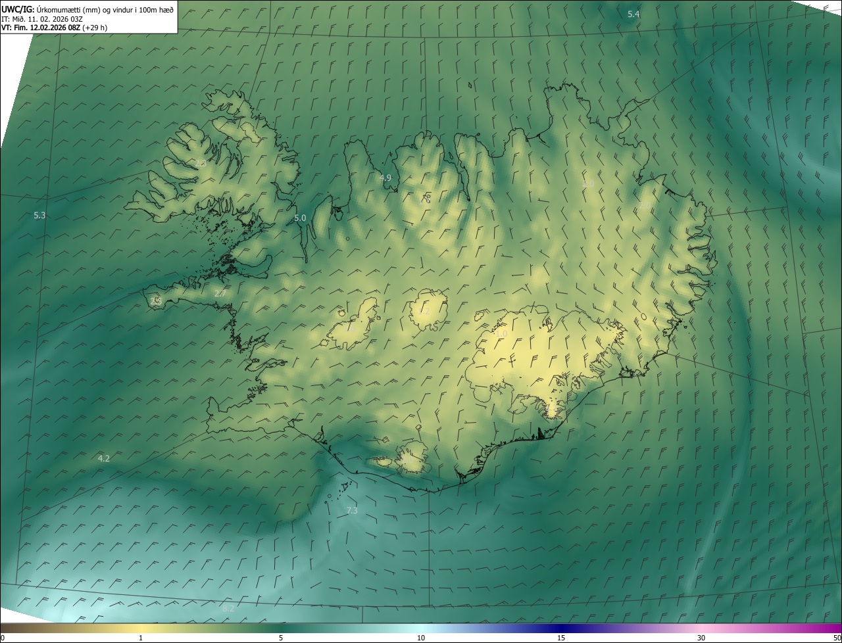Select the colorbar at the 10 tick
Viewport: 842px width, 643px height.
421,629
